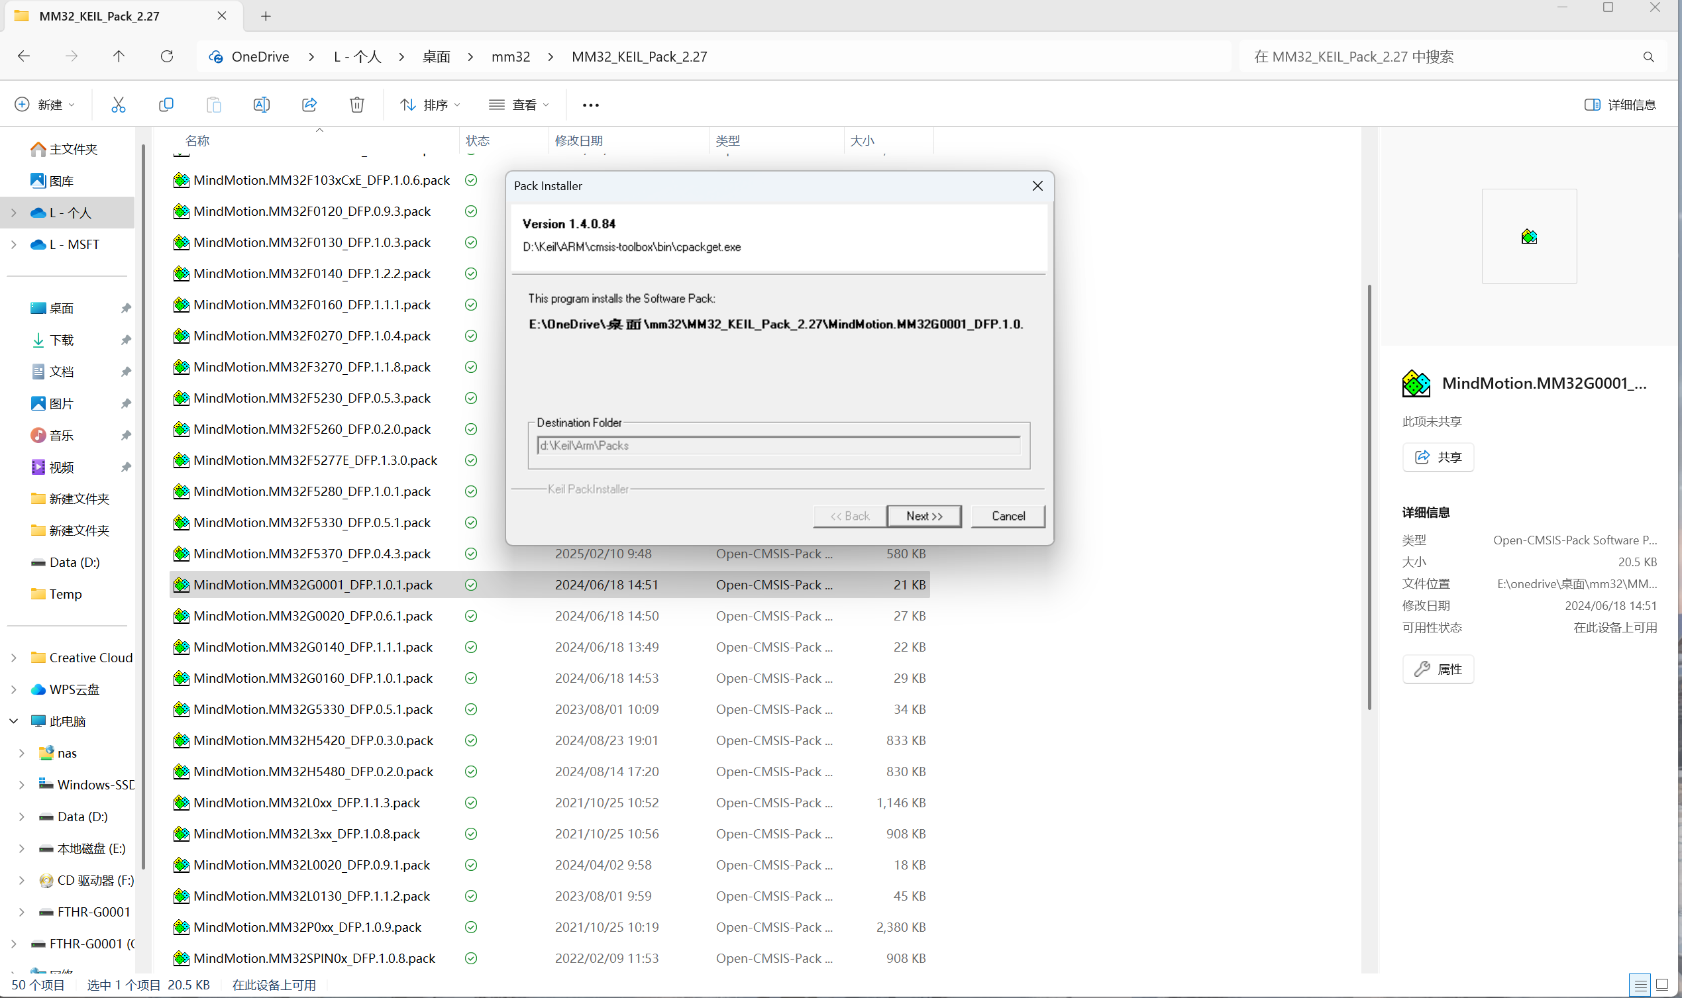1682x998 pixels.
Task: Switch to large thumbnails view in status bar
Action: coord(1662,985)
